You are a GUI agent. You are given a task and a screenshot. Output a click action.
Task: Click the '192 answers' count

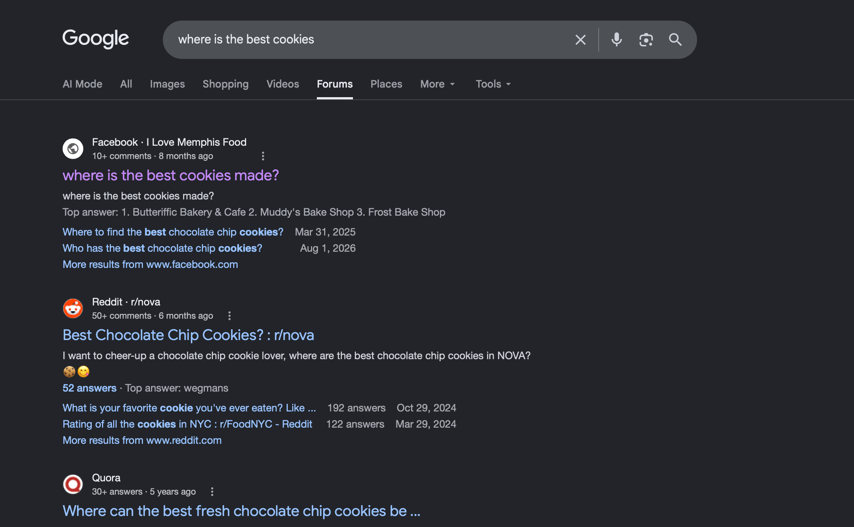[x=357, y=408]
